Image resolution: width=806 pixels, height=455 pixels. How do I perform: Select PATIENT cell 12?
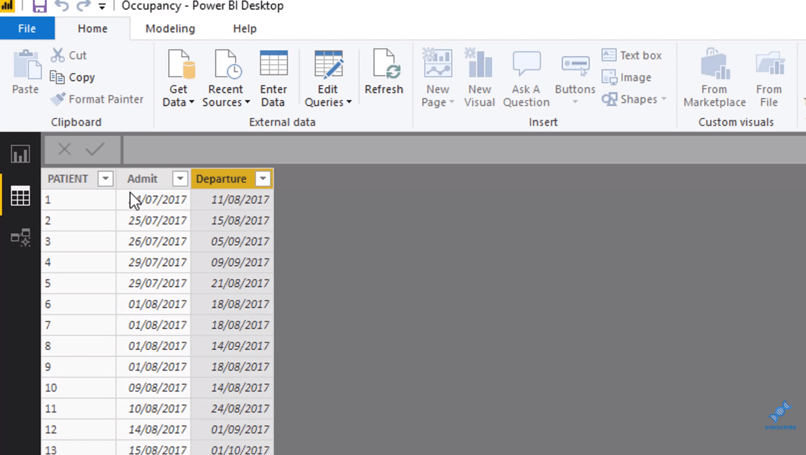79,430
